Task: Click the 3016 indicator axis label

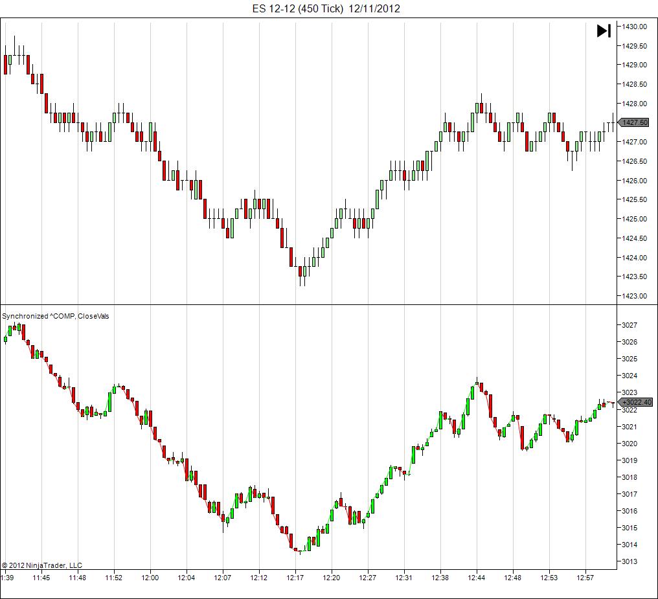Action: pyautogui.click(x=629, y=511)
